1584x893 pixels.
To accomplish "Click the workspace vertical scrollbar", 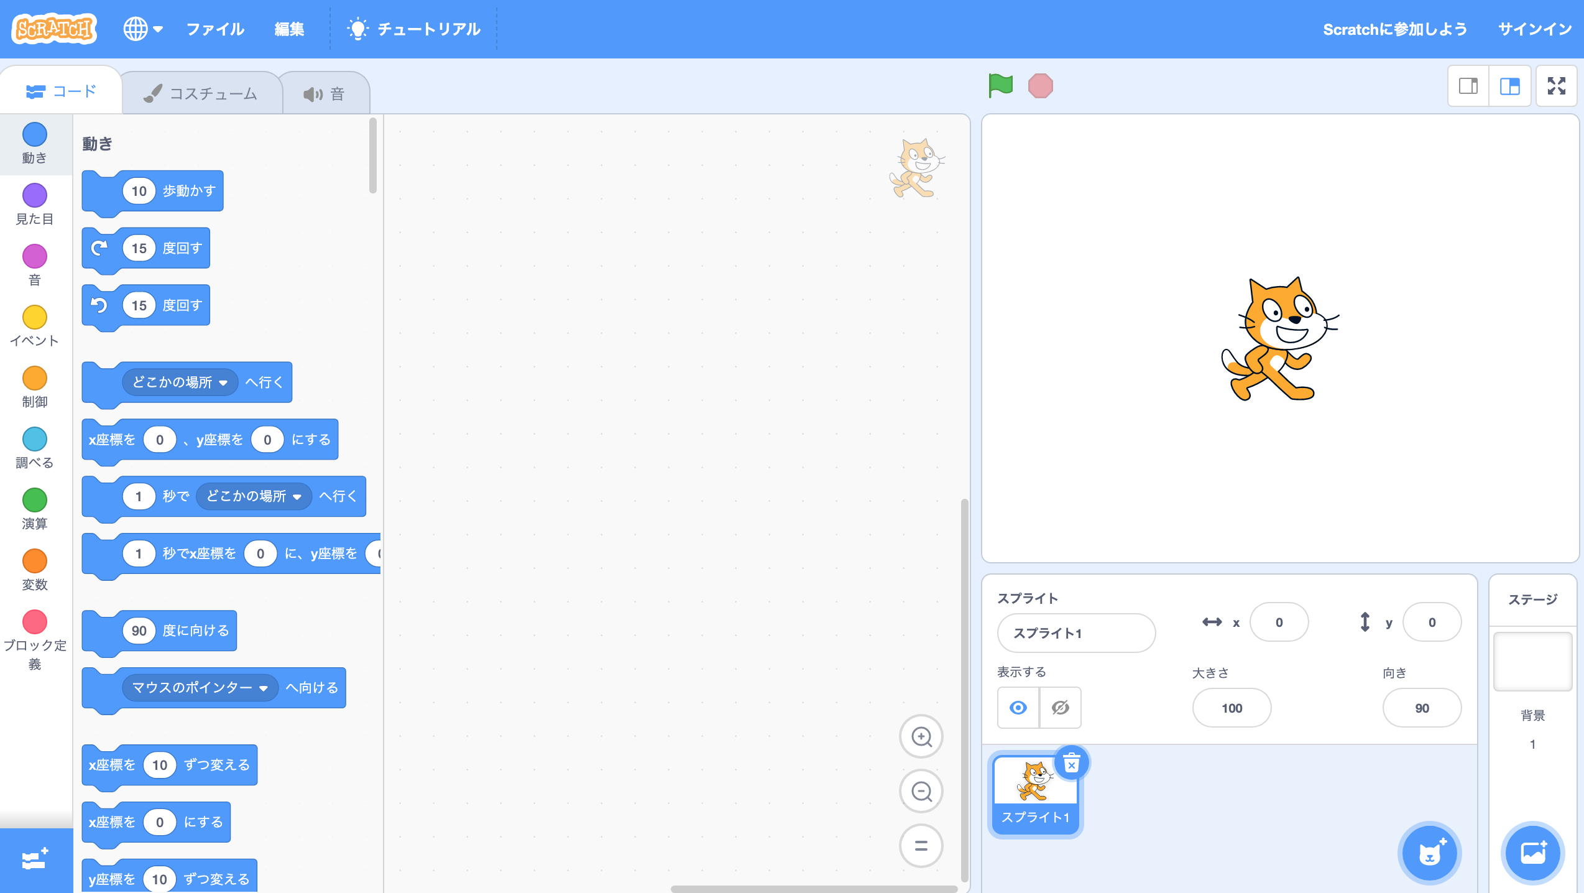I will coord(965,690).
